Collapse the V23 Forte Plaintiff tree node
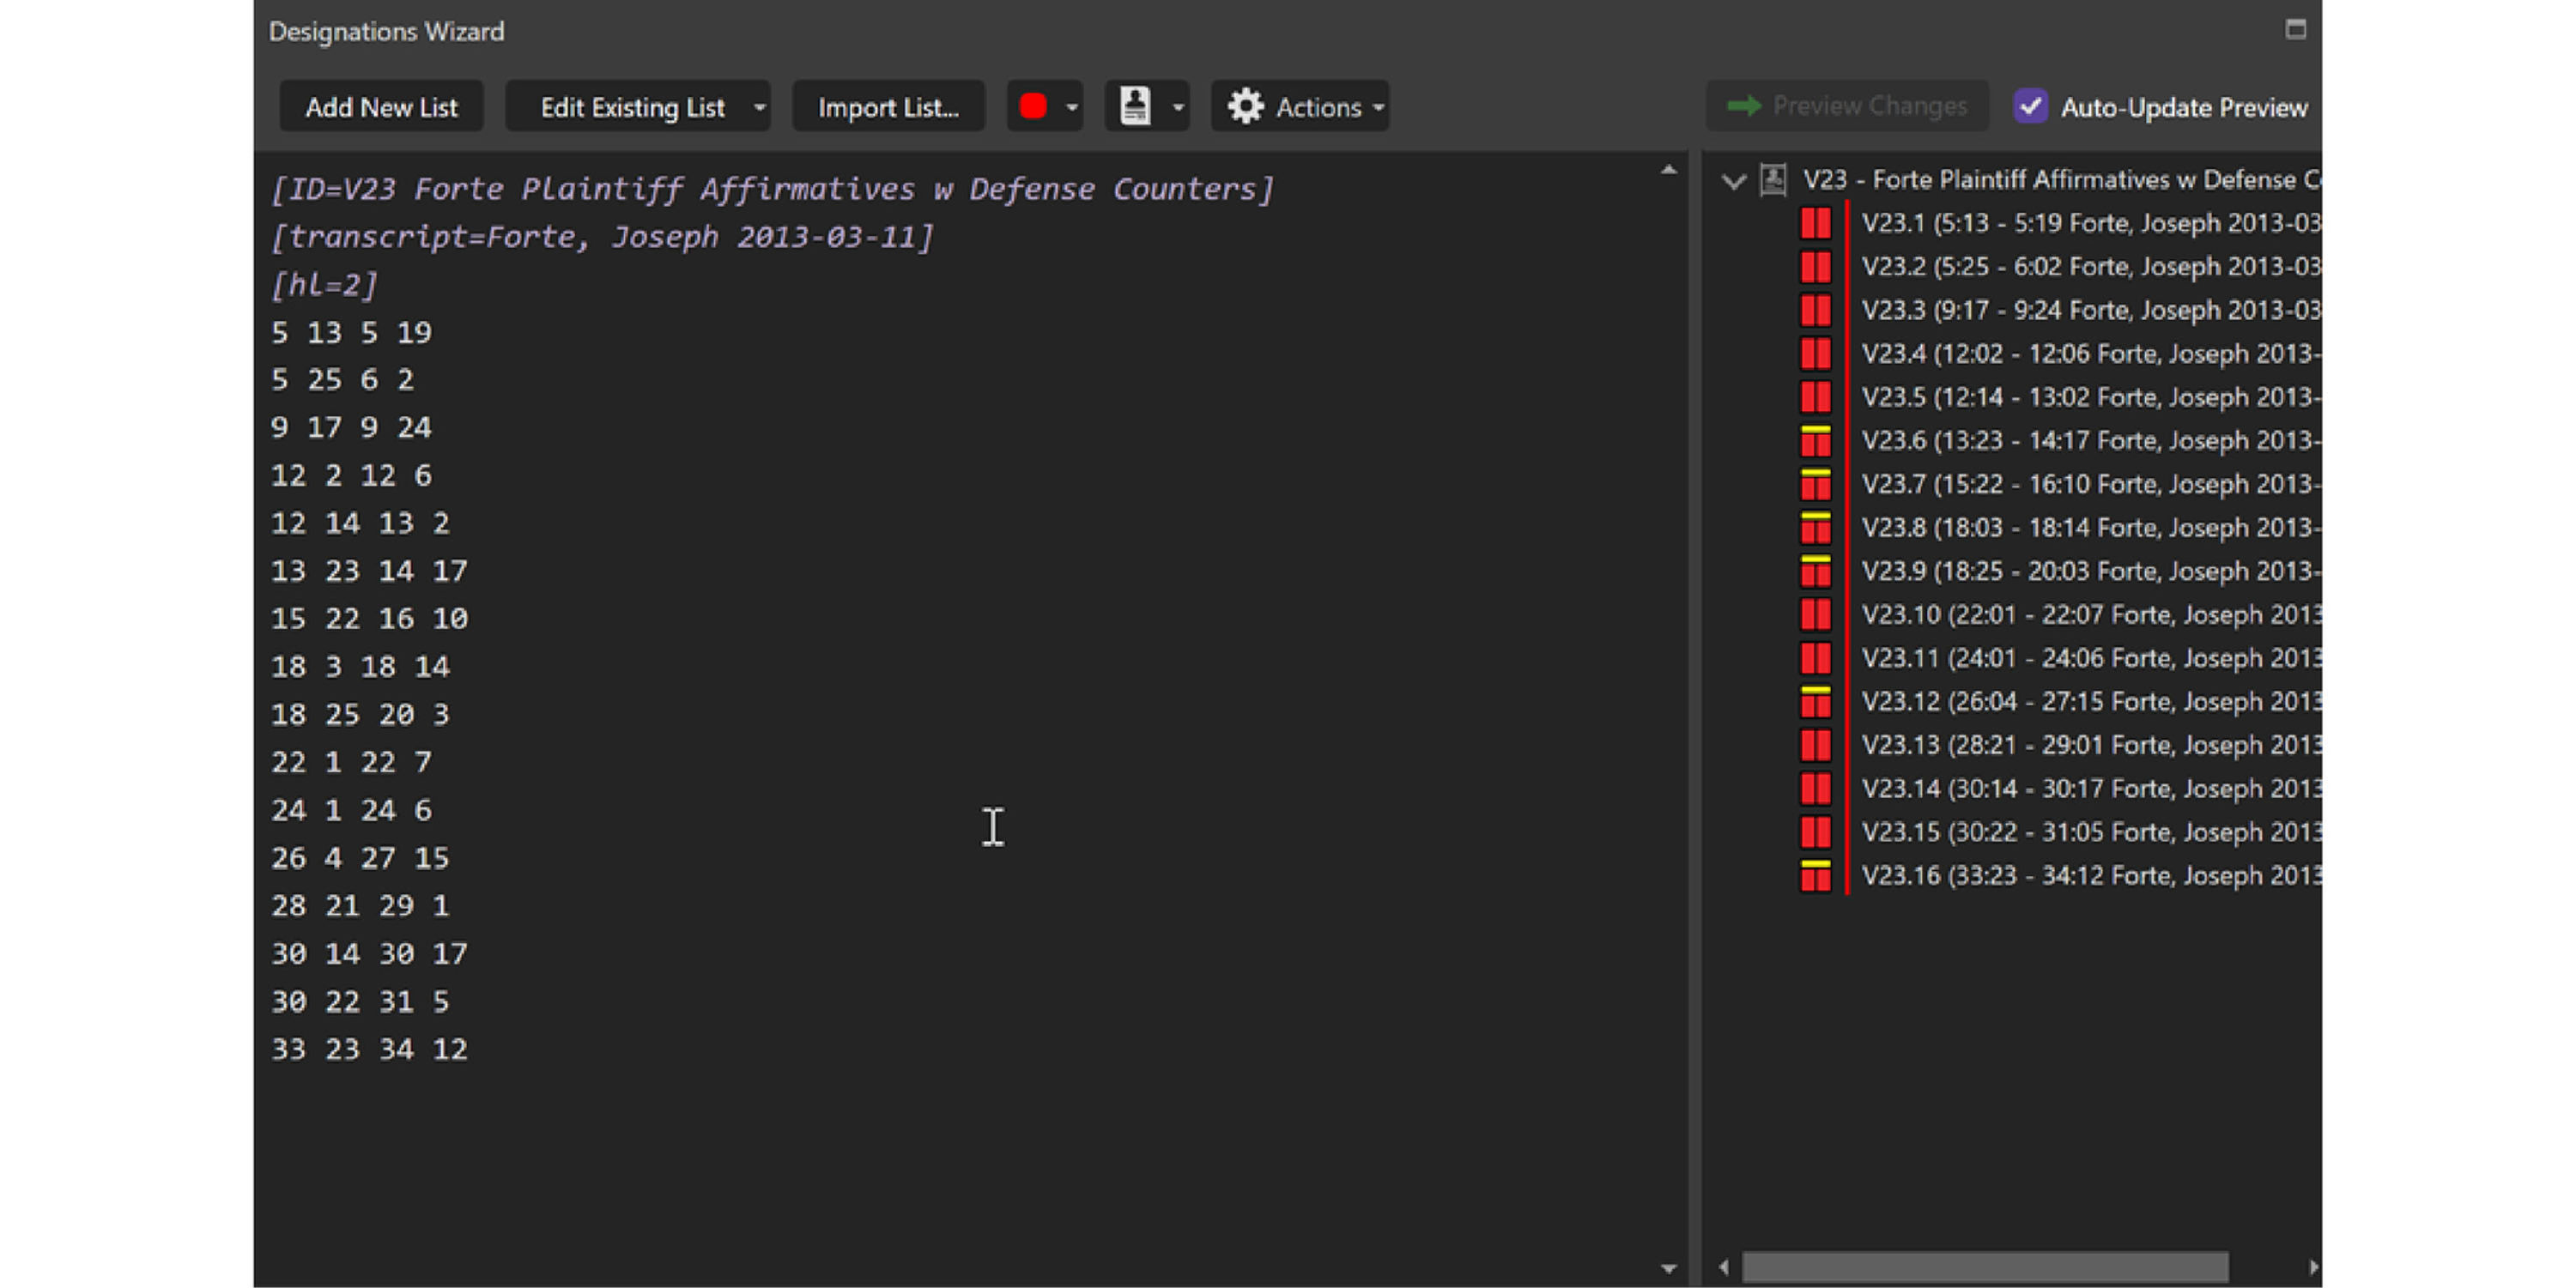The width and height of the screenshot is (2576, 1288). click(1734, 181)
